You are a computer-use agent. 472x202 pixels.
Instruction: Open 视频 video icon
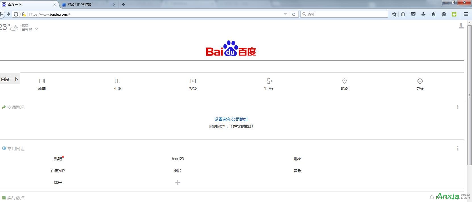pyautogui.click(x=193, y=81)
